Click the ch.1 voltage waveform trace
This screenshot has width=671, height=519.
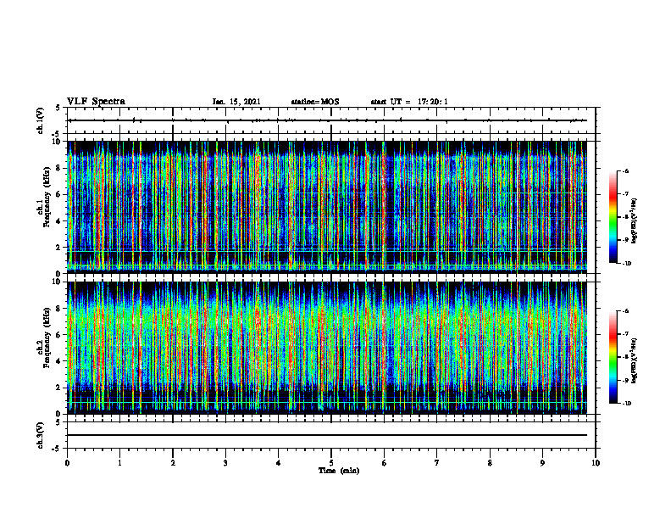click(327, 120)
